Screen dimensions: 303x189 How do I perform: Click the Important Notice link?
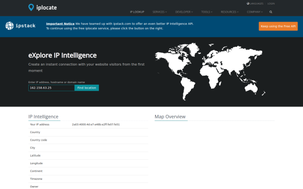coord(60,24)
